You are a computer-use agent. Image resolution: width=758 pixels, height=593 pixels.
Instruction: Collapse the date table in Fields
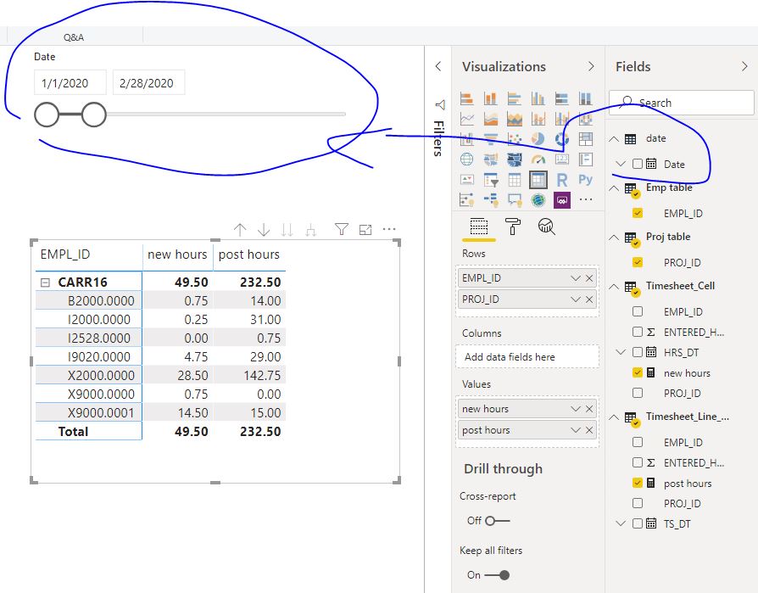tap(614, 139)
